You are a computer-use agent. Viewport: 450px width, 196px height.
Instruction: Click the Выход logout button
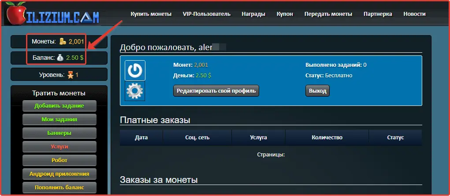(317, 91)
